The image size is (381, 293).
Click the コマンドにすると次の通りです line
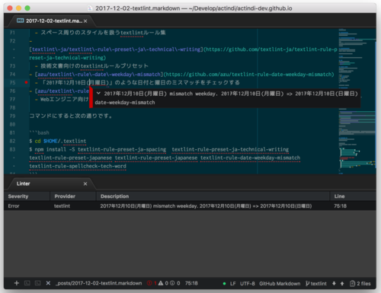(71, 116)
